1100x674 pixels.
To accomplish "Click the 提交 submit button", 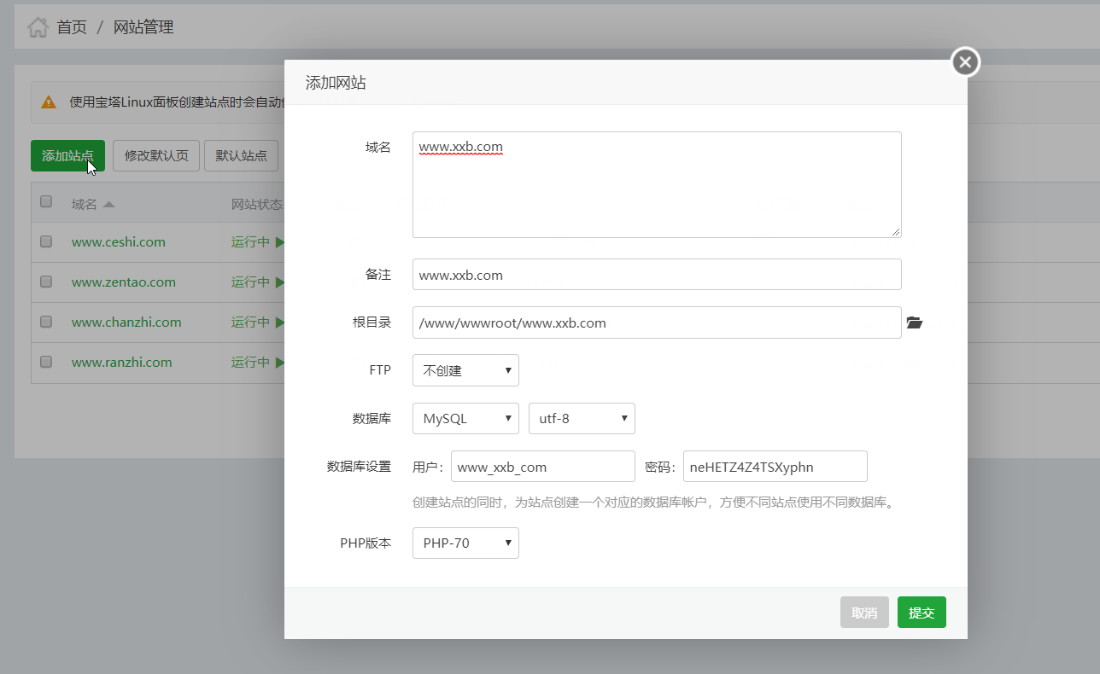I will (x=922, y=613).
